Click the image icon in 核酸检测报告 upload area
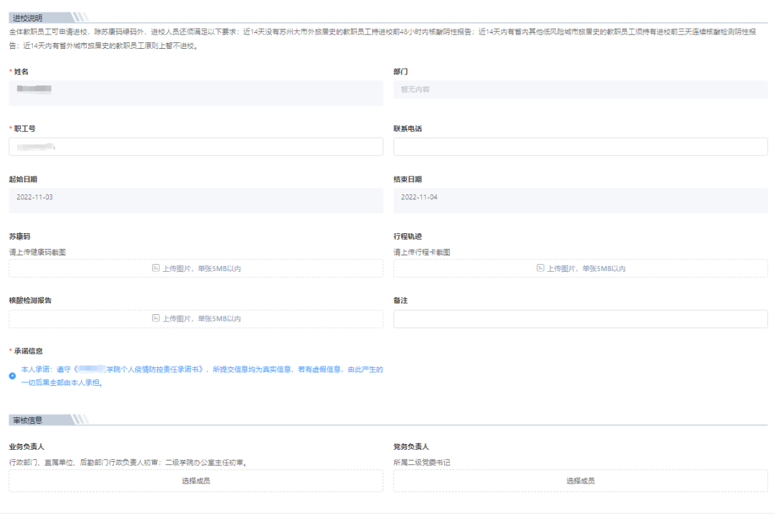Viewport: 775px width, 515px height. [155, 318]
